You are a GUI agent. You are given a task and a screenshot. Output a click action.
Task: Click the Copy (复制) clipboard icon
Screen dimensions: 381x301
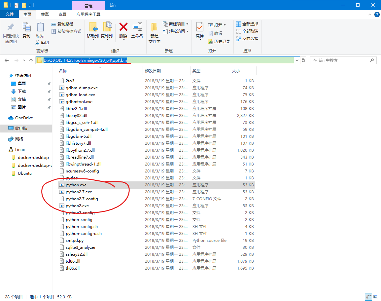click(x=26, y=27)
